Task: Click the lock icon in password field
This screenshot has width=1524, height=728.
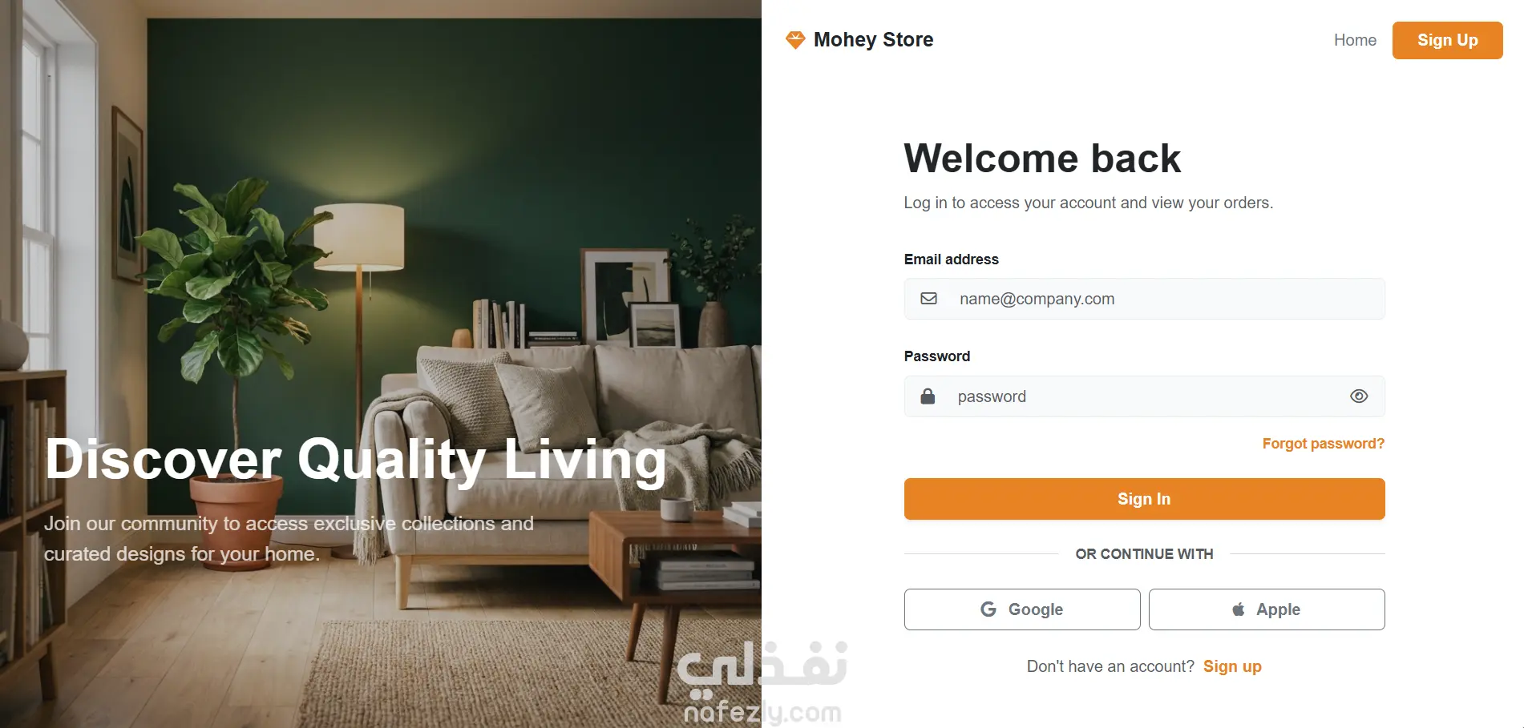Action: point(928,396)
